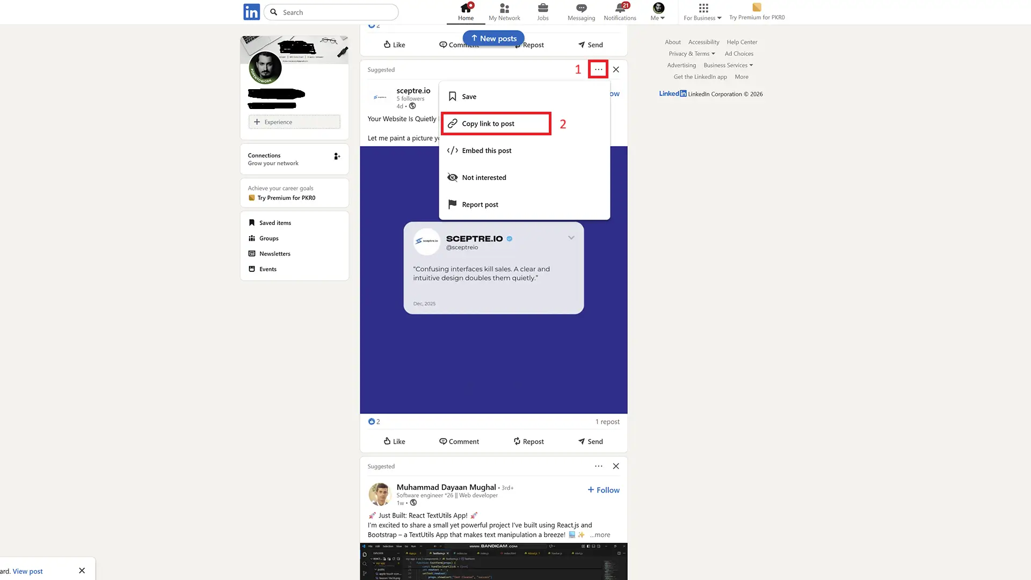
Task: Open Notifications with 21 badge
Action: click(x=620, y=12)
